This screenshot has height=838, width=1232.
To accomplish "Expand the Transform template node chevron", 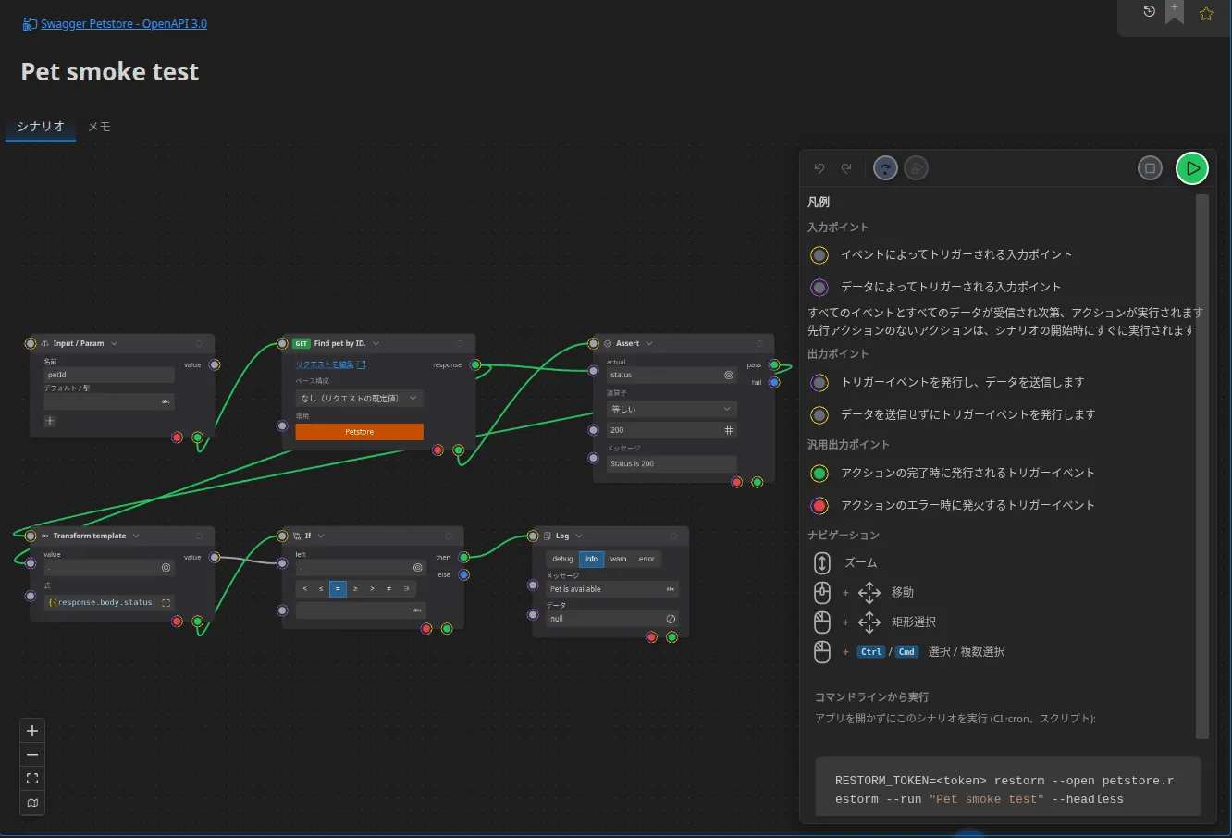I will [x=136, y=536].
